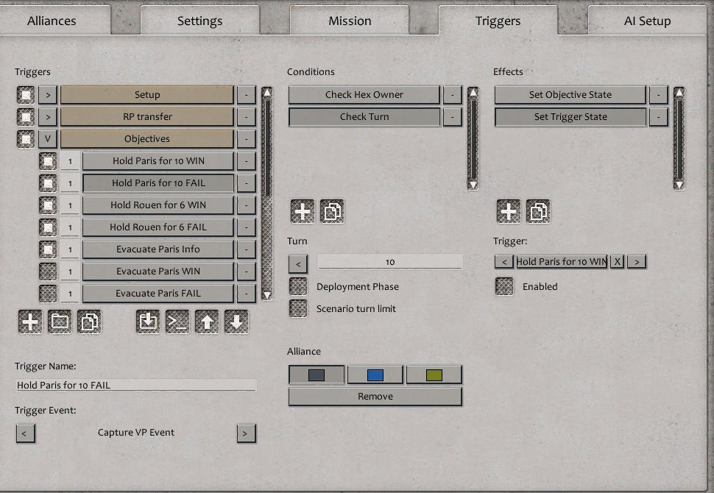Choose the blue alliance swatch
Viewport: 714px width, 493px height.
[375, 375]
